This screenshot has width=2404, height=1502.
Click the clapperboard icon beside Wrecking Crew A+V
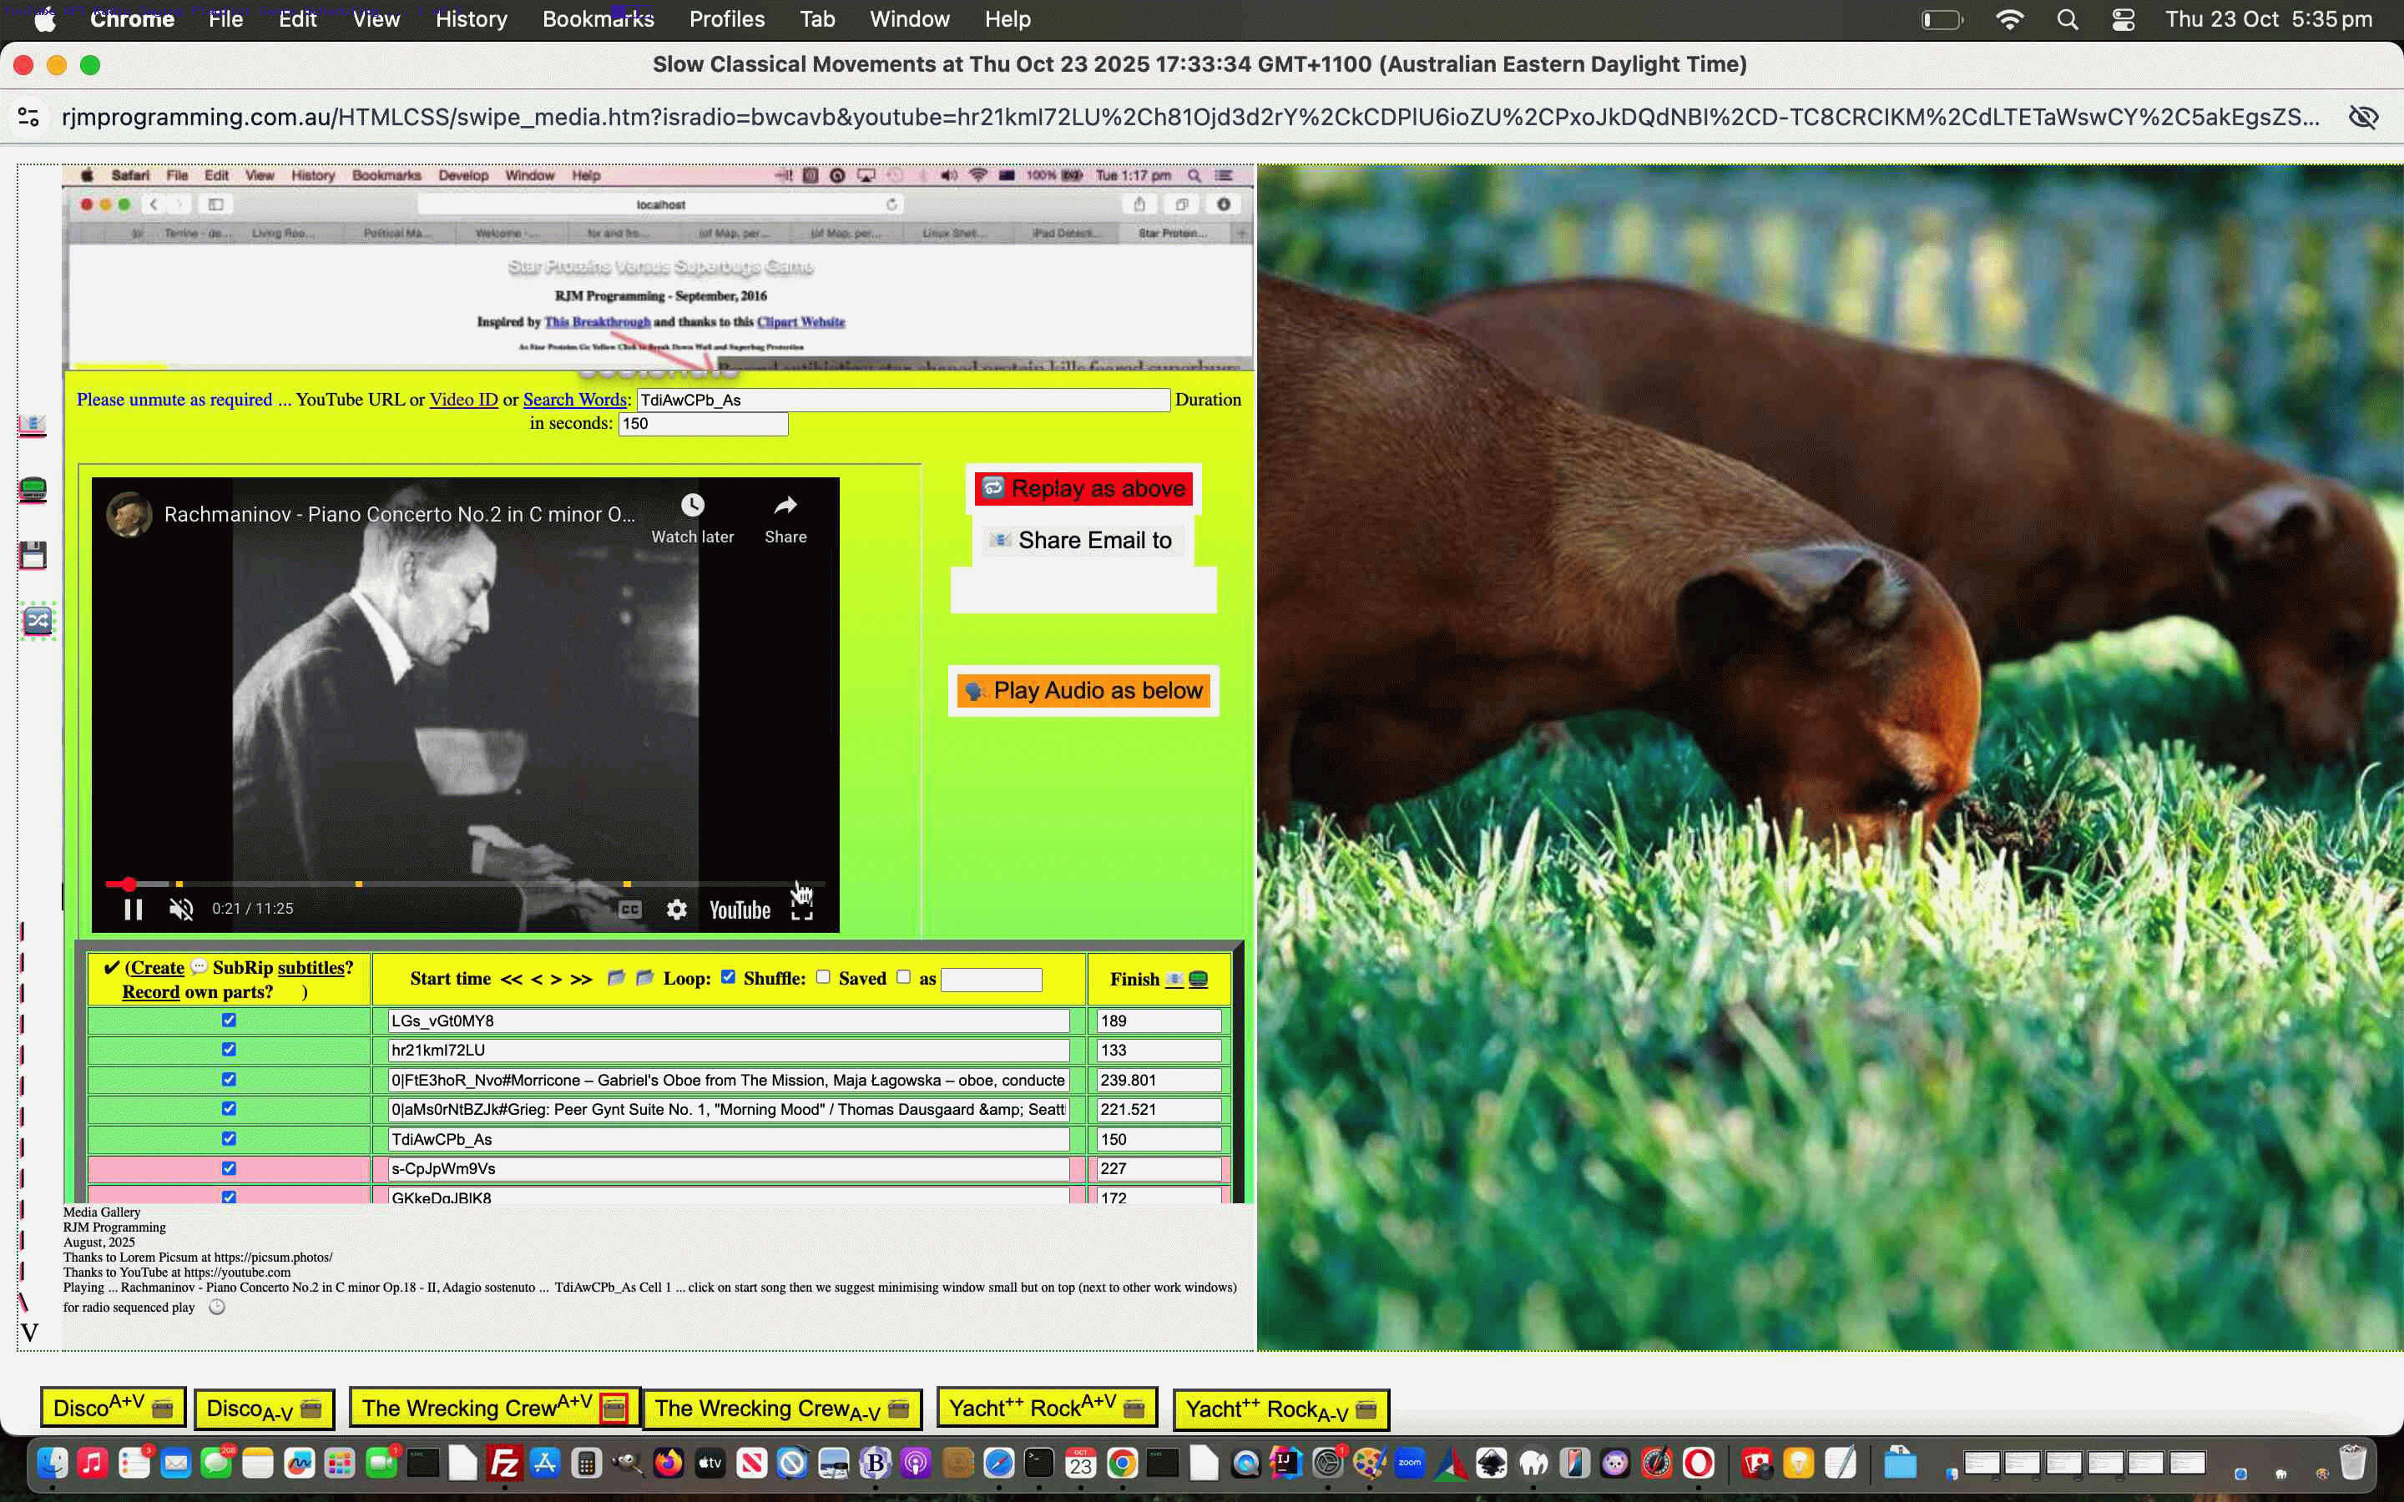click(x=614, y=1408)
